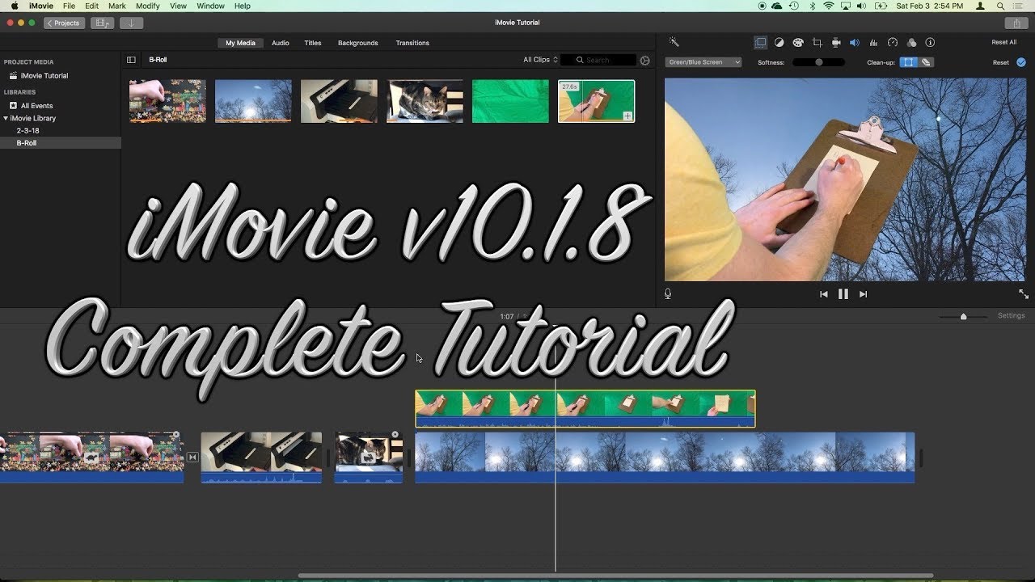Toggle fullscreen playback arrows icon
This screenshot has height=582, width=1035.
click(x=1023, y=294)
